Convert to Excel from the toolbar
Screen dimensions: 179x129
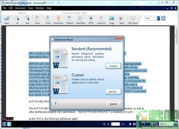(37, 20)
